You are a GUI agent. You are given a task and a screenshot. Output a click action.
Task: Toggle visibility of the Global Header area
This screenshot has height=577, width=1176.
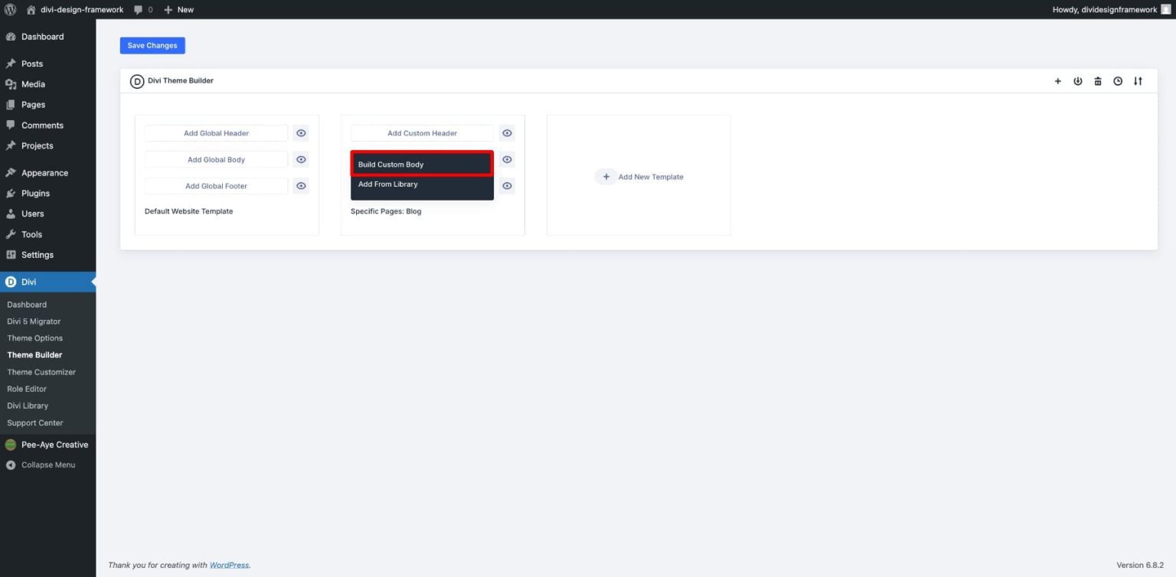point(301,132)
